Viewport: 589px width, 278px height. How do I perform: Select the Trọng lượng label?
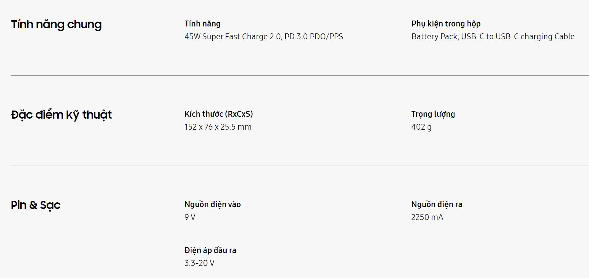pos(433,114)
